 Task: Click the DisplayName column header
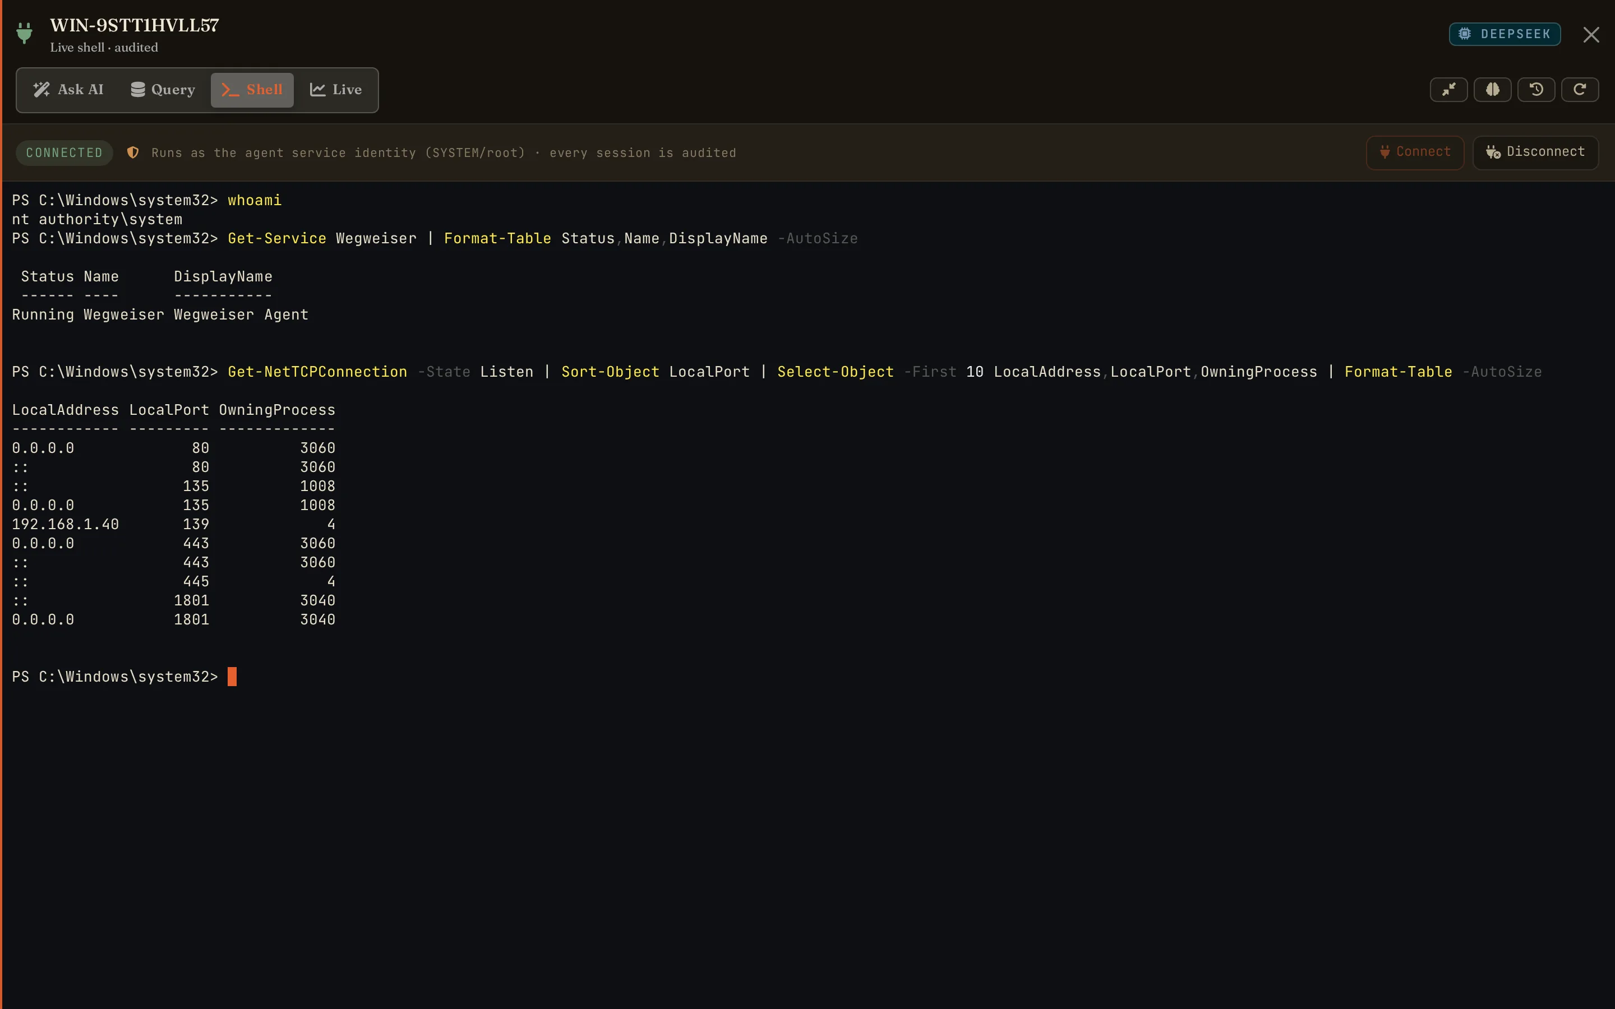223,276
